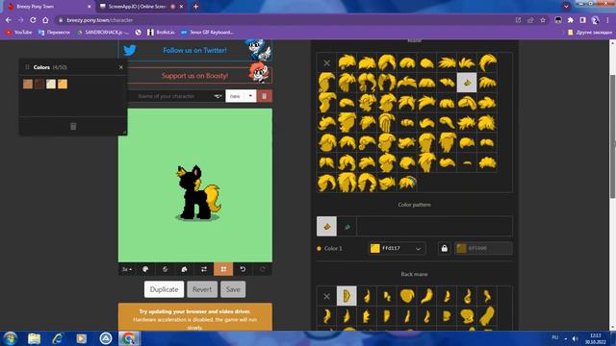The width and height of the screenshot is (616, 346).
Task: Close the Colors panel with the X
Action: tap(121, 67)
